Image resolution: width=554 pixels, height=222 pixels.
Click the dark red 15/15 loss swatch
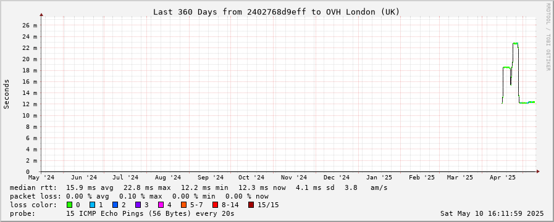[251, 205]
